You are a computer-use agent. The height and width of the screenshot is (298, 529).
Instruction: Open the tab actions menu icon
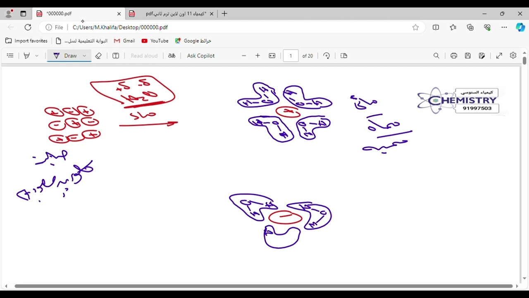[x=23, y=14]
